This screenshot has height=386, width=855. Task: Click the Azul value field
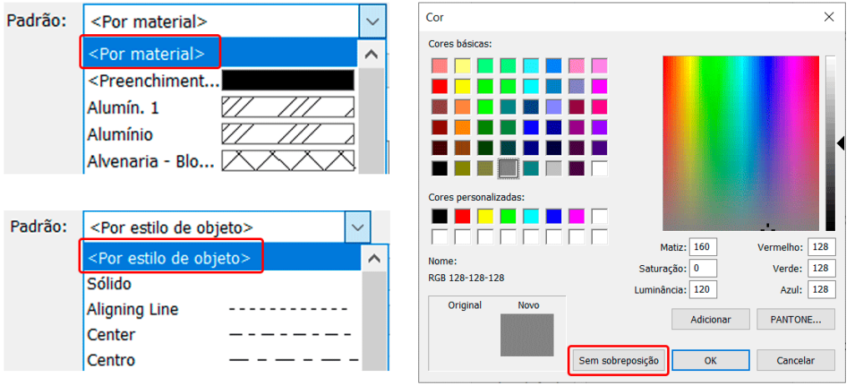(x=822, y=289)
